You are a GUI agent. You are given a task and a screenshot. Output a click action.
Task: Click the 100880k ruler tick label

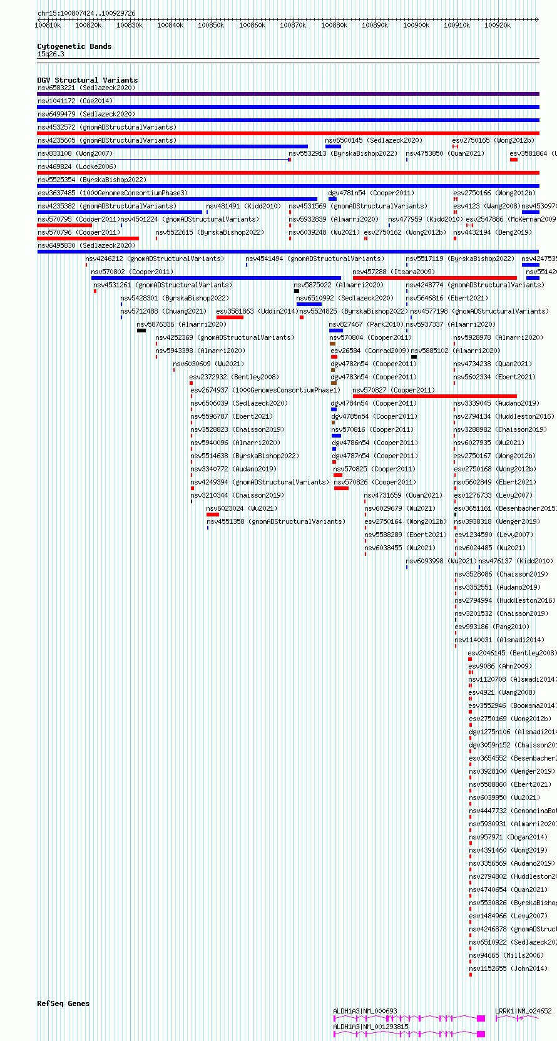coord(334,25)
